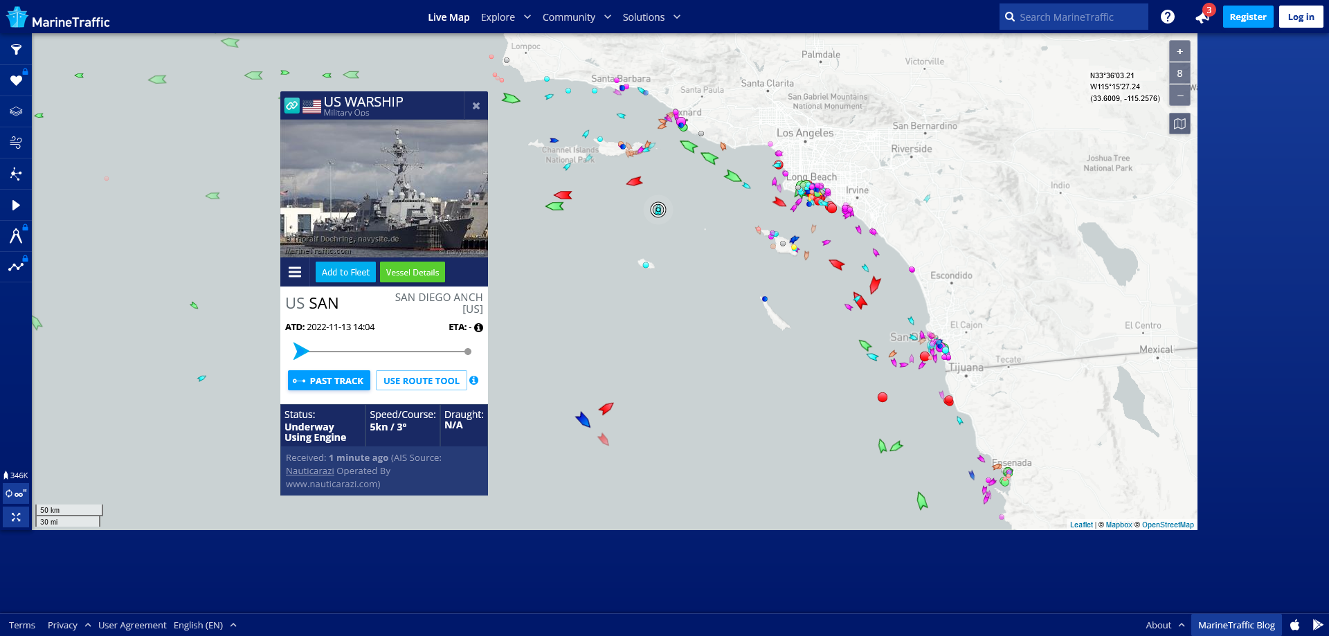Click the Apple App Store icon

click(x=1295, y=625)
